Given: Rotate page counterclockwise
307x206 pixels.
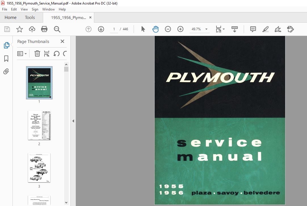Looking at the screenshot, I should point(56,53).
